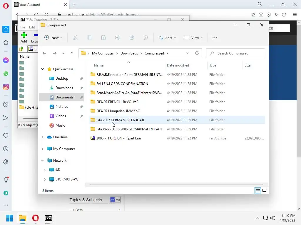Collapse the Quick access tree node

(x=43, y=69)
